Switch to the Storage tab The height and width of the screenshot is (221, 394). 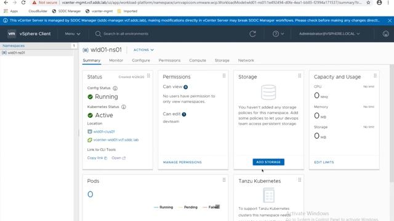[222, 60]
